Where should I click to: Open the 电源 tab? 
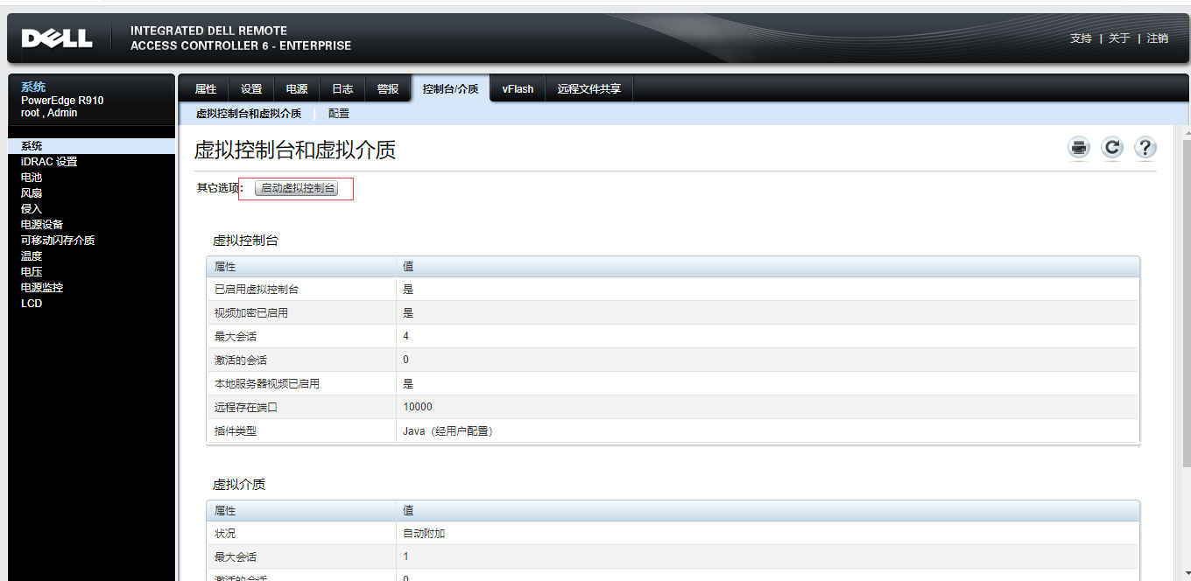click(297, 89)
